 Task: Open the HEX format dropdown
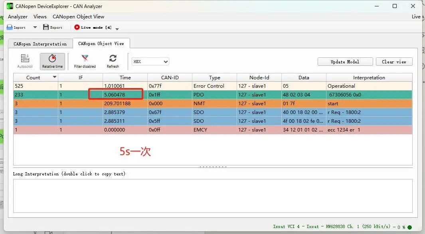[x=150, y=61]
